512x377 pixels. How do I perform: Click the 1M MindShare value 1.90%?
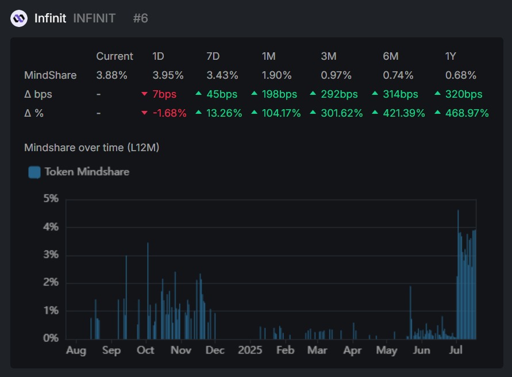click(277, 75)
